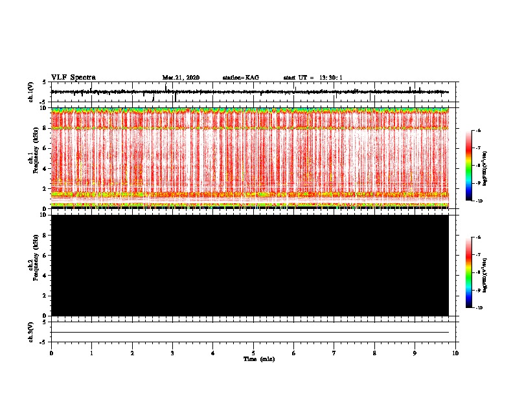513x396 pixels.
Task: Click the ch.3(V) axis label
Action: (31, 332)
